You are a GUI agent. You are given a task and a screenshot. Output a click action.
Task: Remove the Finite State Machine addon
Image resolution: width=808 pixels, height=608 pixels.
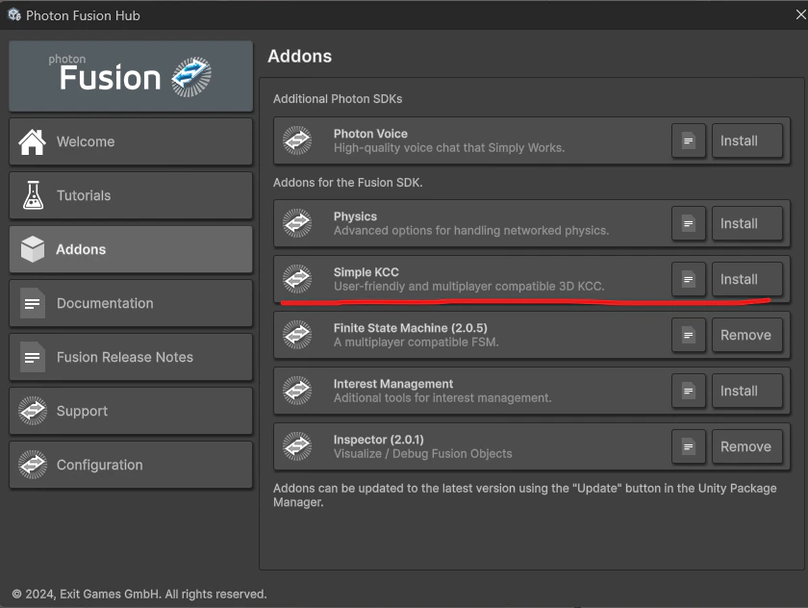(747, 335)
